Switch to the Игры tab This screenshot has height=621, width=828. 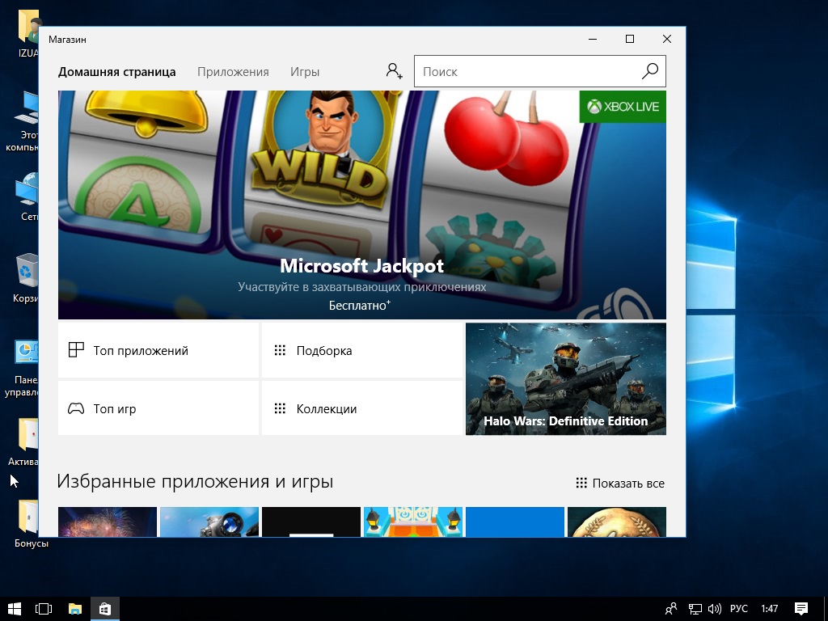tap(305, 72)
